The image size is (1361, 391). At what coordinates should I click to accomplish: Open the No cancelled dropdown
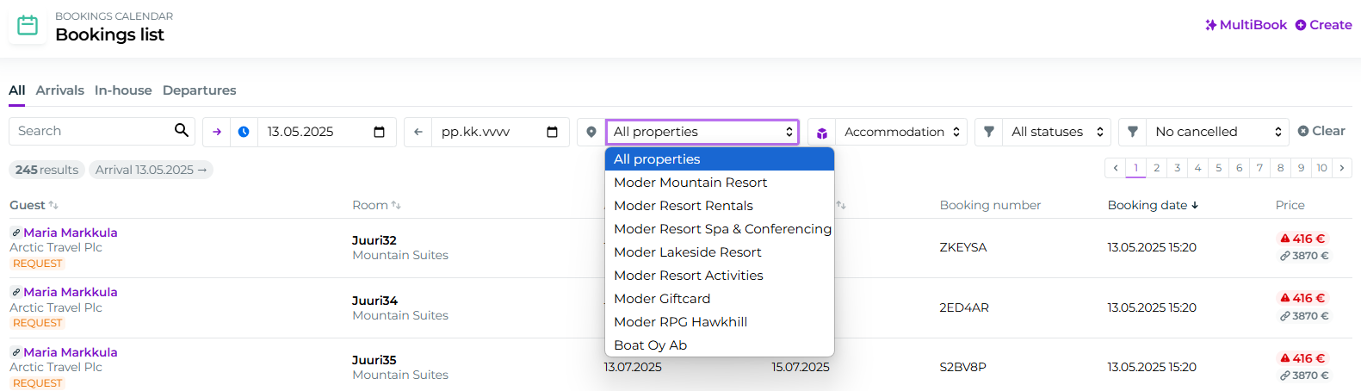(x=1217, y=132)
